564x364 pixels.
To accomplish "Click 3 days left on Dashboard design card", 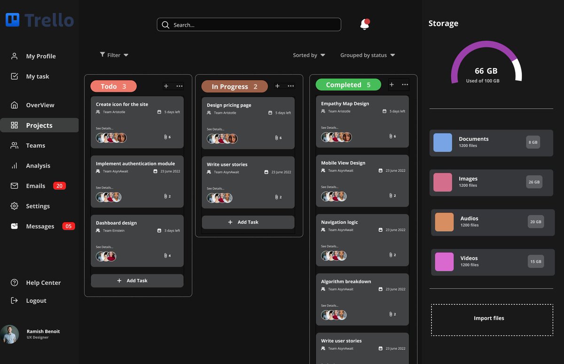I will tap(172, 231).
